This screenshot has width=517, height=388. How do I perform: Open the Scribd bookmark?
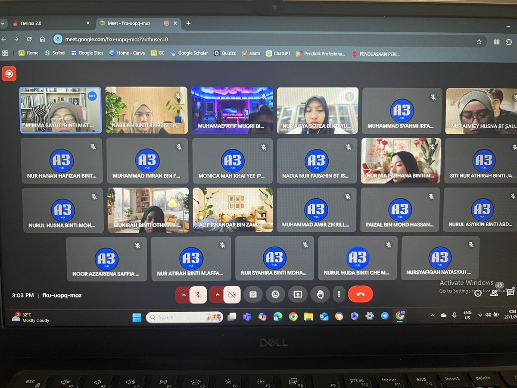click(x=54, y=53)
